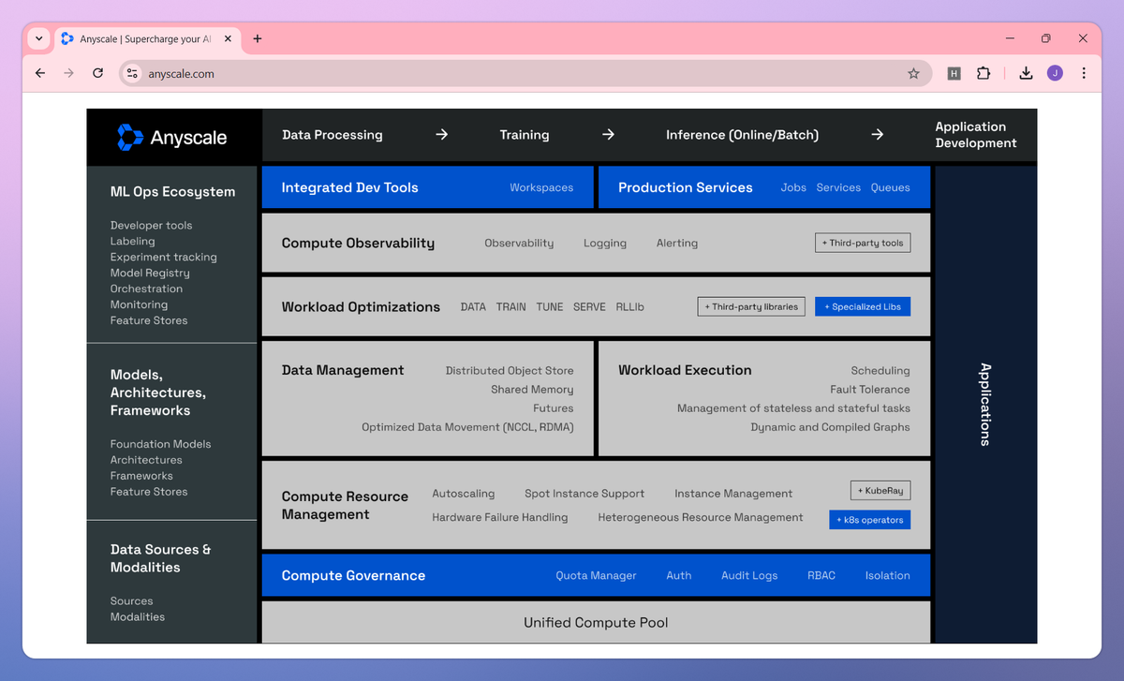Screen dimensions: 1124x681
Task: Click the Integrated Dev Tools block
Action: (427, 187)
